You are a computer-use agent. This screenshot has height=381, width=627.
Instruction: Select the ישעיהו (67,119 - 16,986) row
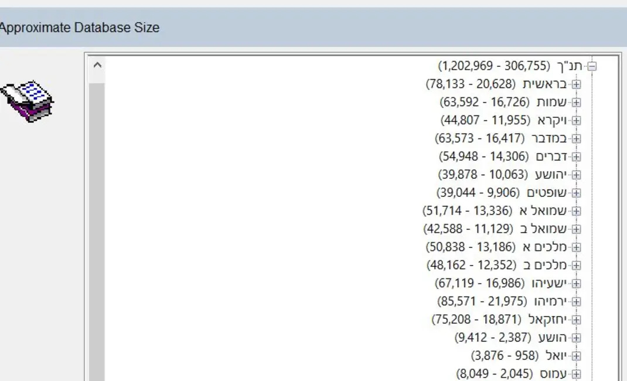pos(500,283)
